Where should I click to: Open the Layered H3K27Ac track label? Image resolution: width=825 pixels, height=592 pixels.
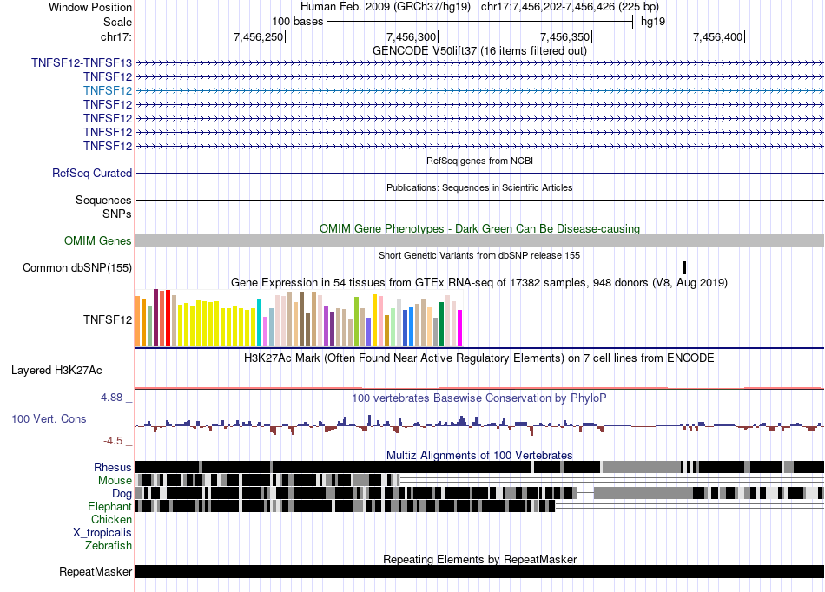tap(56, 370)
